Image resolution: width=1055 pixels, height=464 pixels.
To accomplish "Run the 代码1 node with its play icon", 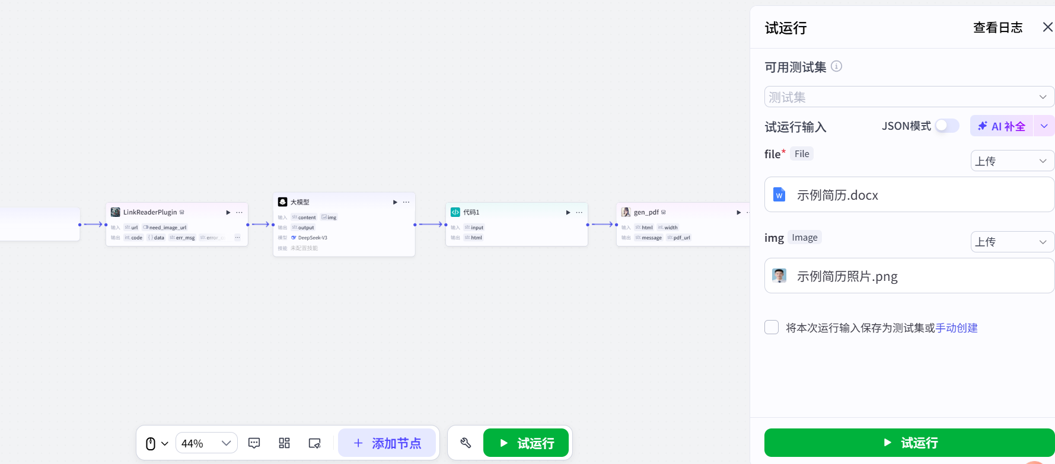I will [568, 212].
